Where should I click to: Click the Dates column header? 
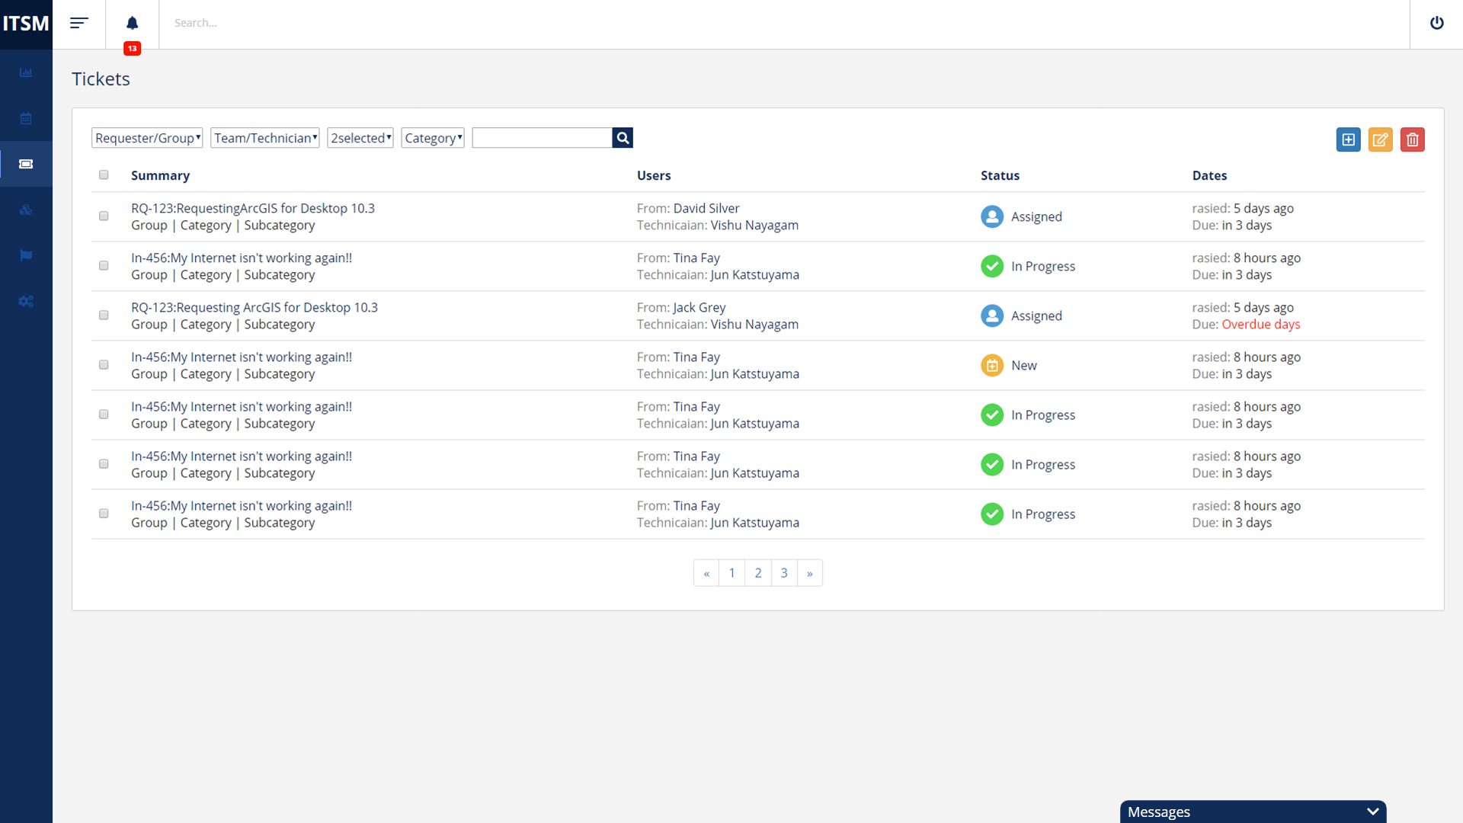1209,175
